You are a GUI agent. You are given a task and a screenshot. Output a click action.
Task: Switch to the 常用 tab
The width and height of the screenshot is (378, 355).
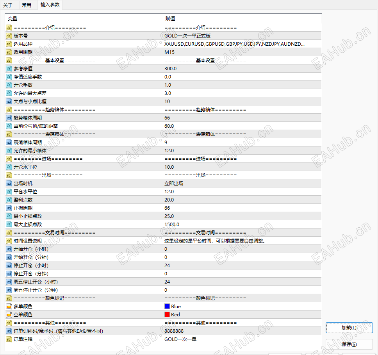27,5
